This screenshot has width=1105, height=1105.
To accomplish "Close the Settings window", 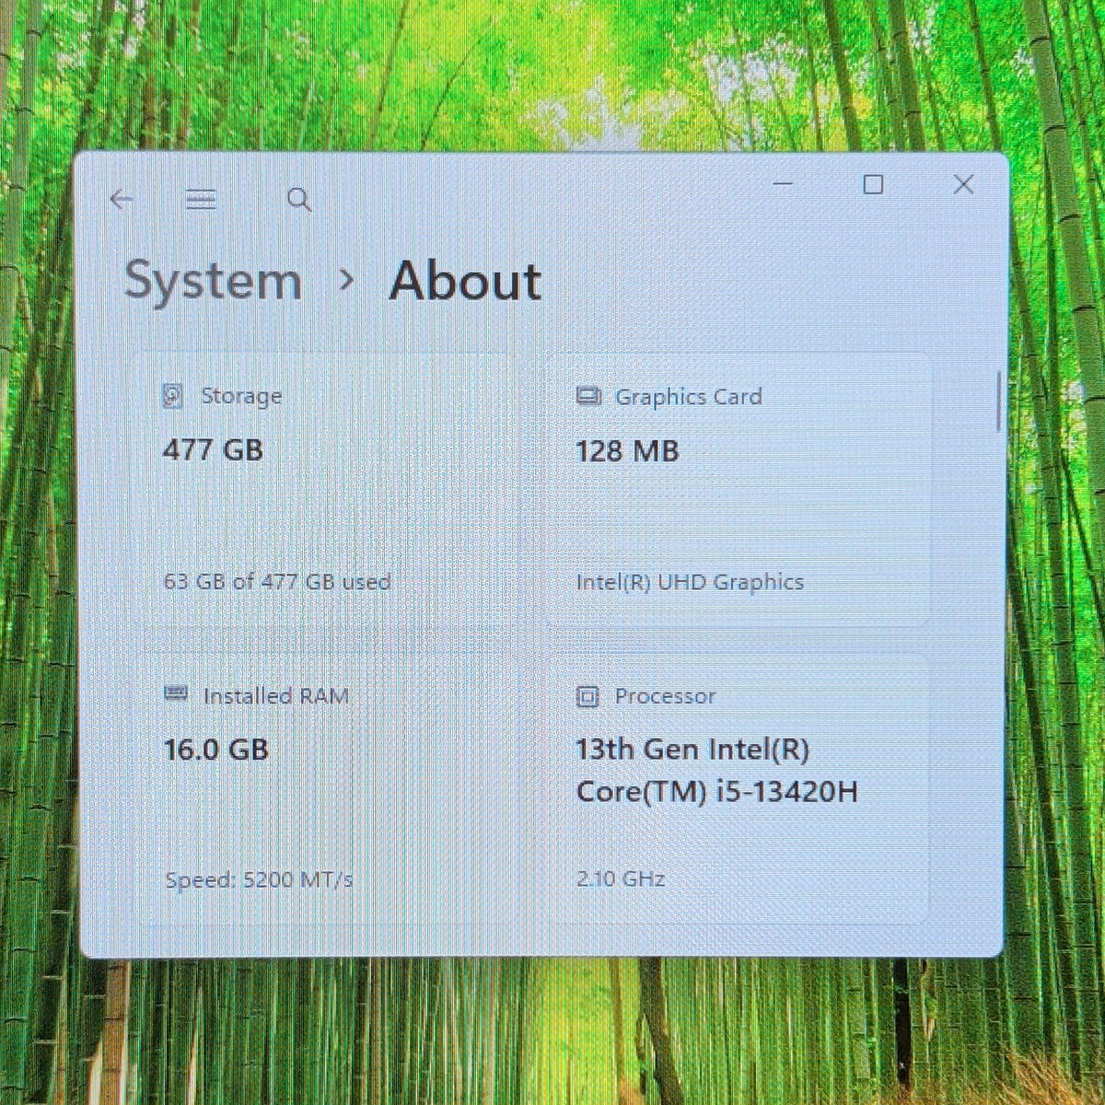I will [x=963, y=184].
